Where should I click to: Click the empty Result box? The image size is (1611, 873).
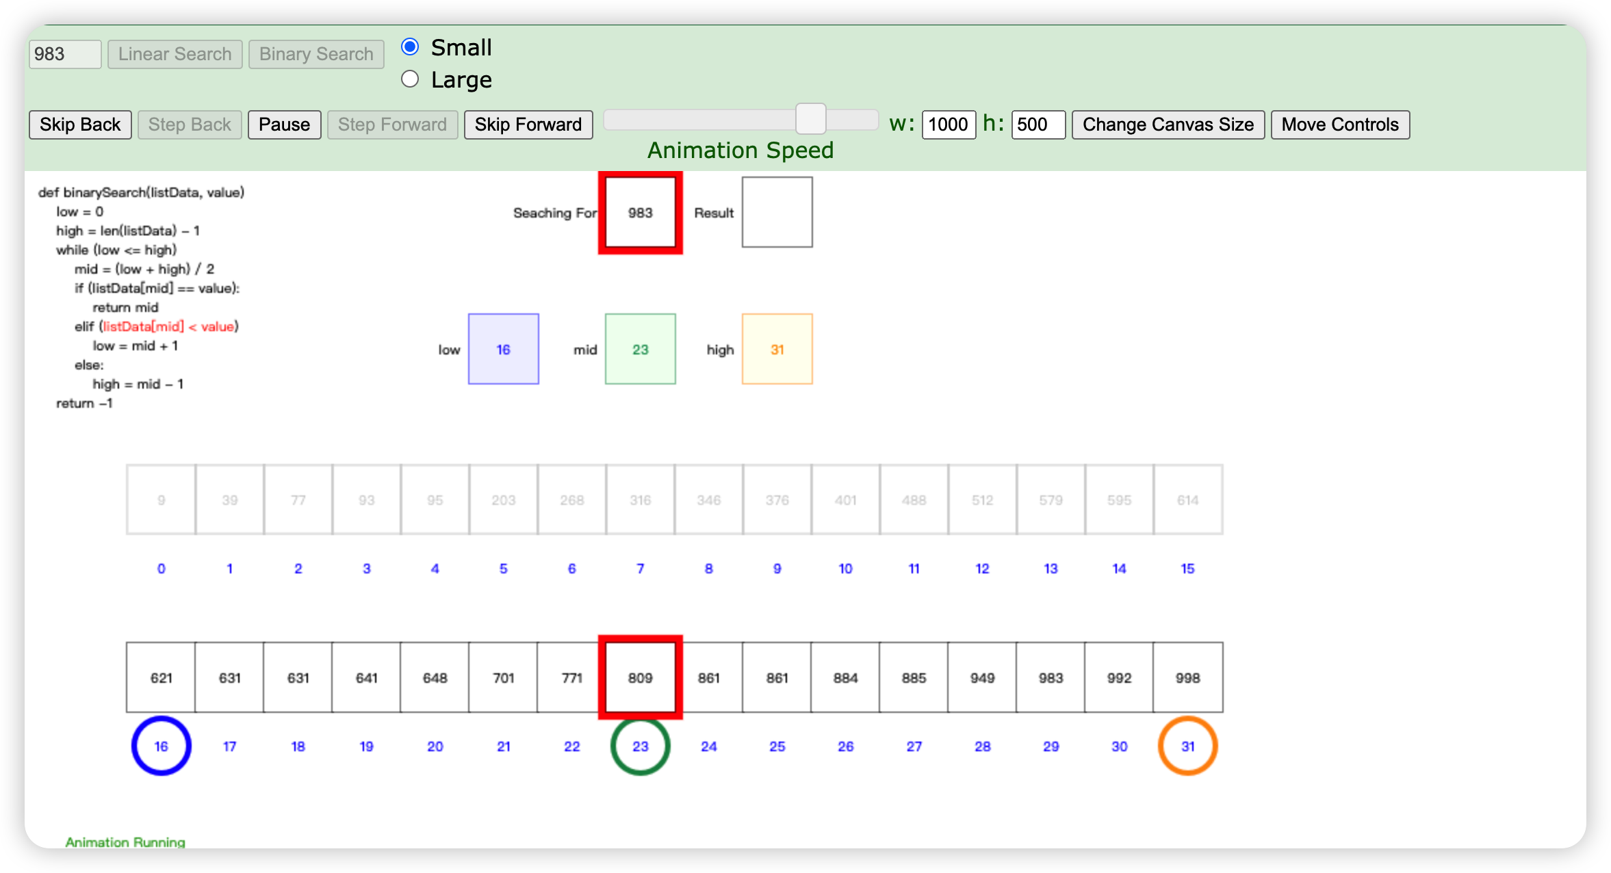[x=777, y=212]
